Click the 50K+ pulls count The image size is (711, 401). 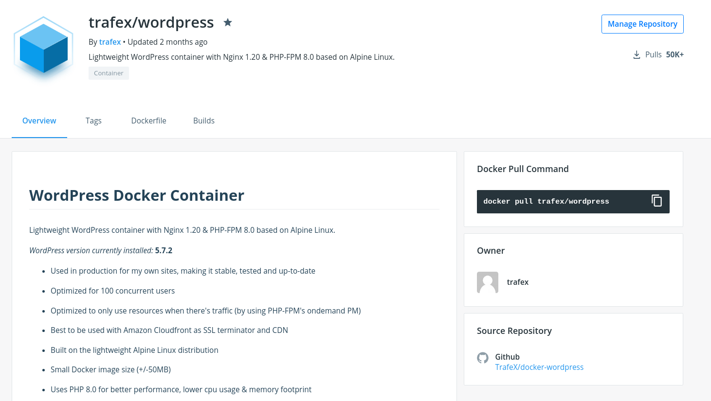tap(675, 54)
